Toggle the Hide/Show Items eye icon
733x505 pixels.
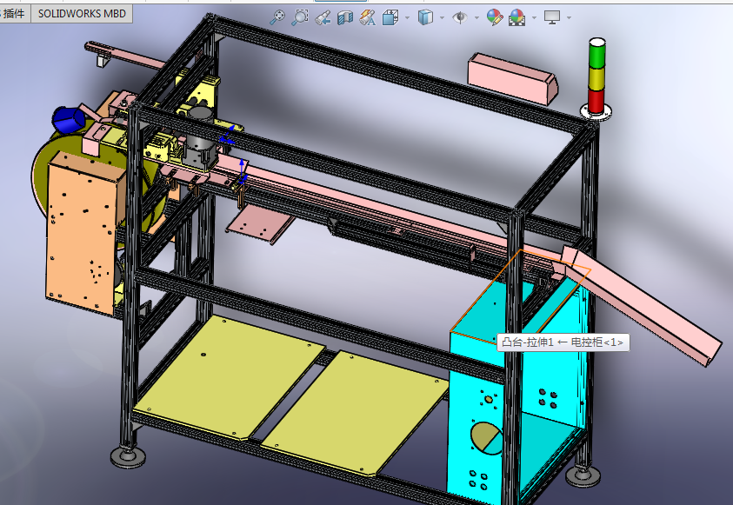coord(461,15)
